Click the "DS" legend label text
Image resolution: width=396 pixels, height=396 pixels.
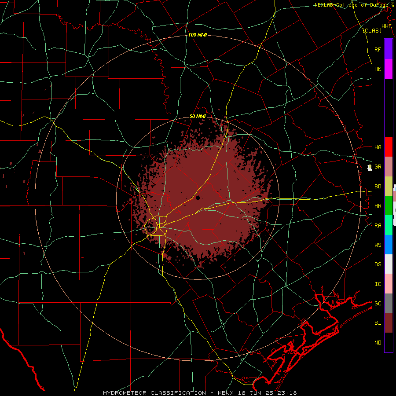[x=378, y=264]
